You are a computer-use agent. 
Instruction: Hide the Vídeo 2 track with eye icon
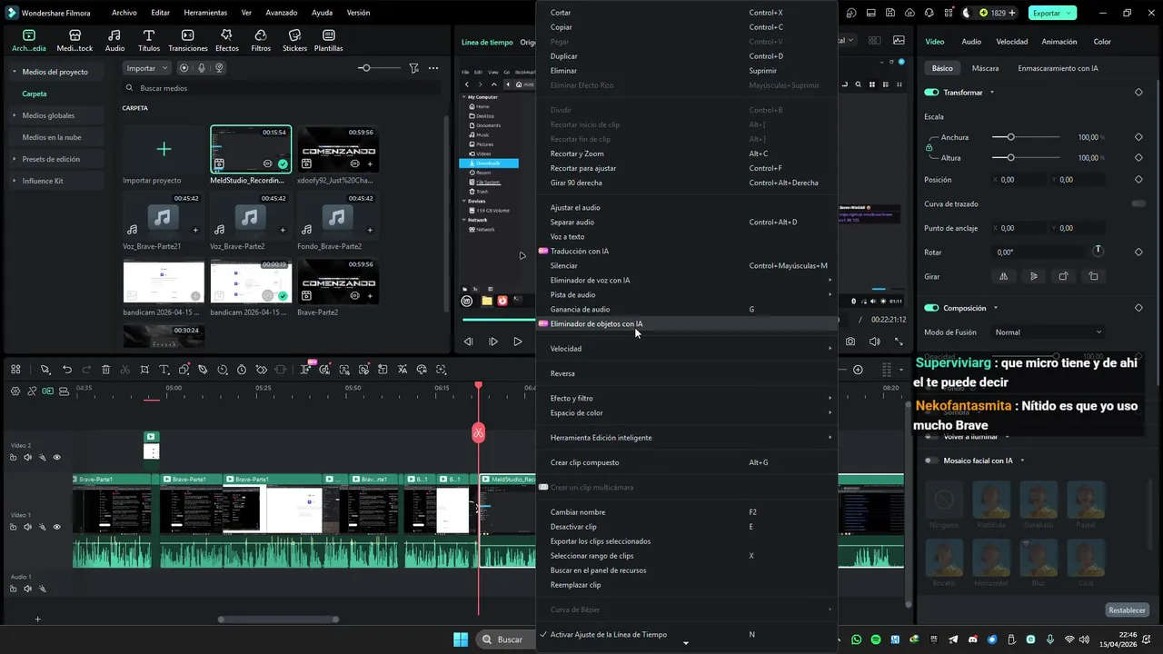coord(56,457)
